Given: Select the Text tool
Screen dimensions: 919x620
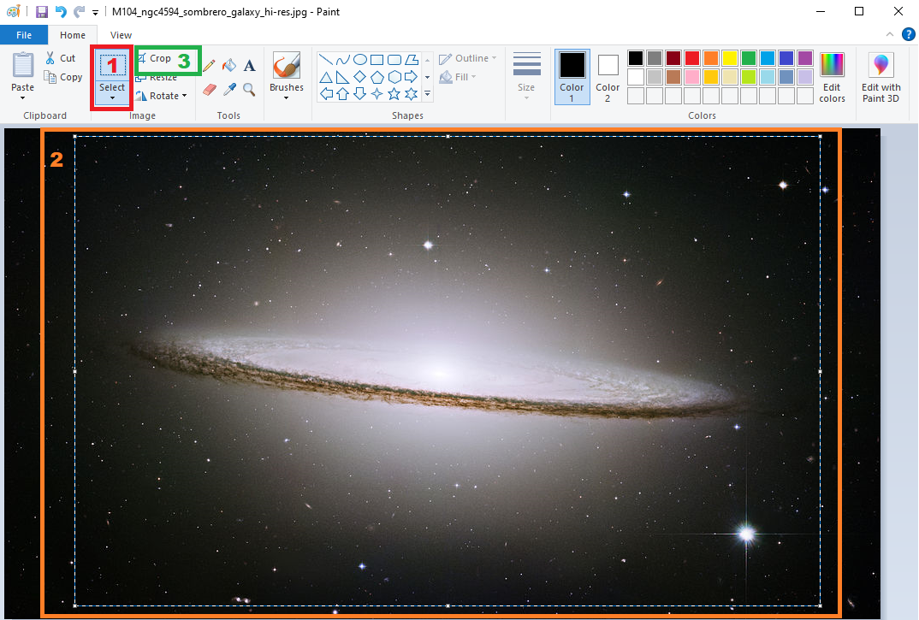Looking at the screenshot, I should (250, 66).
